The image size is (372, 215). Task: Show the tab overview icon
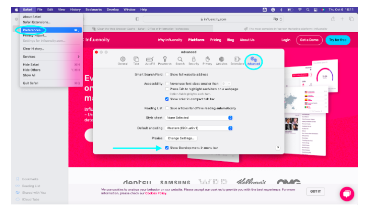[x=351, y=19]
